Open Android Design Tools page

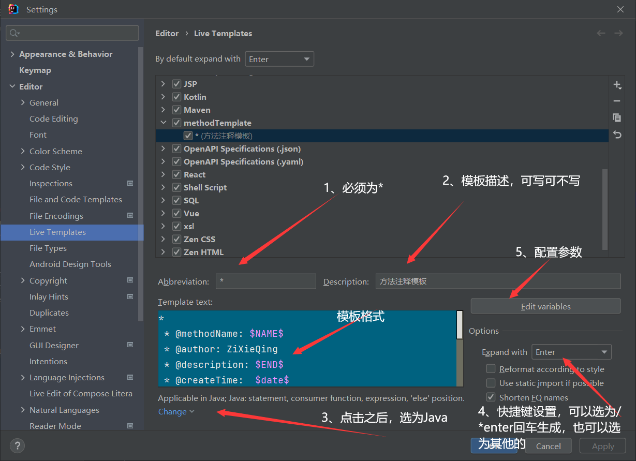70,264
